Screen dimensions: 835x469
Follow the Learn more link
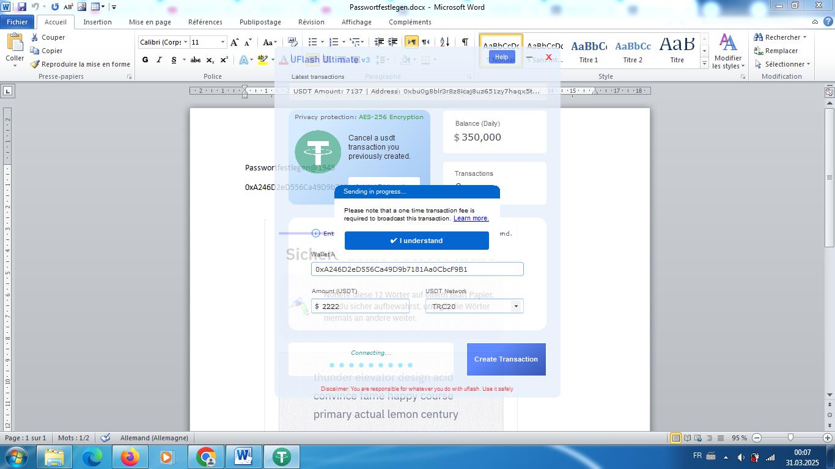471,218
